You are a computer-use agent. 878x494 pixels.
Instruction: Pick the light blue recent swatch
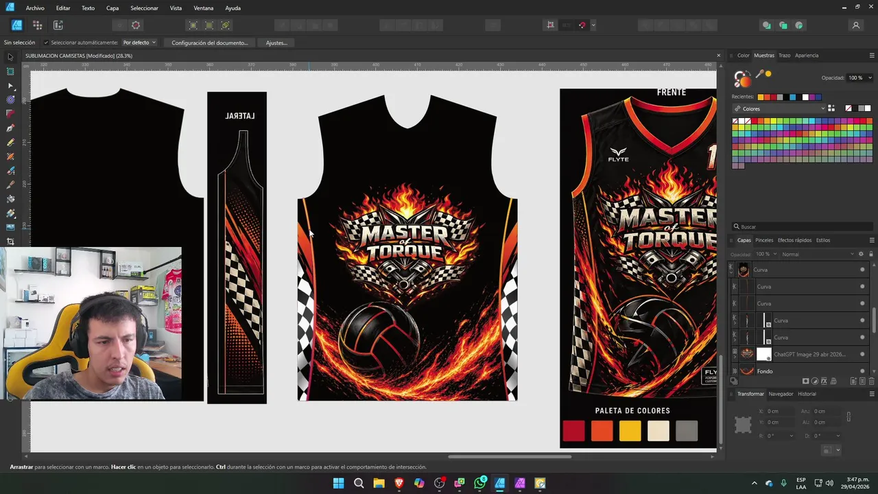coord(792,97)
